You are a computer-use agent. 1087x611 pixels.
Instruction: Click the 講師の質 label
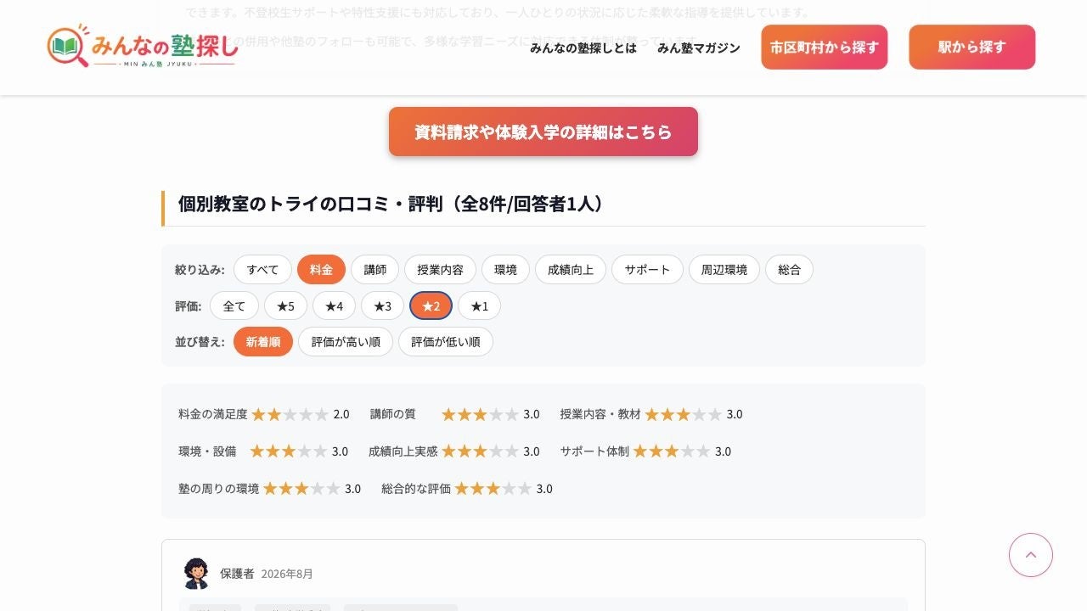(x=393, y=414)
